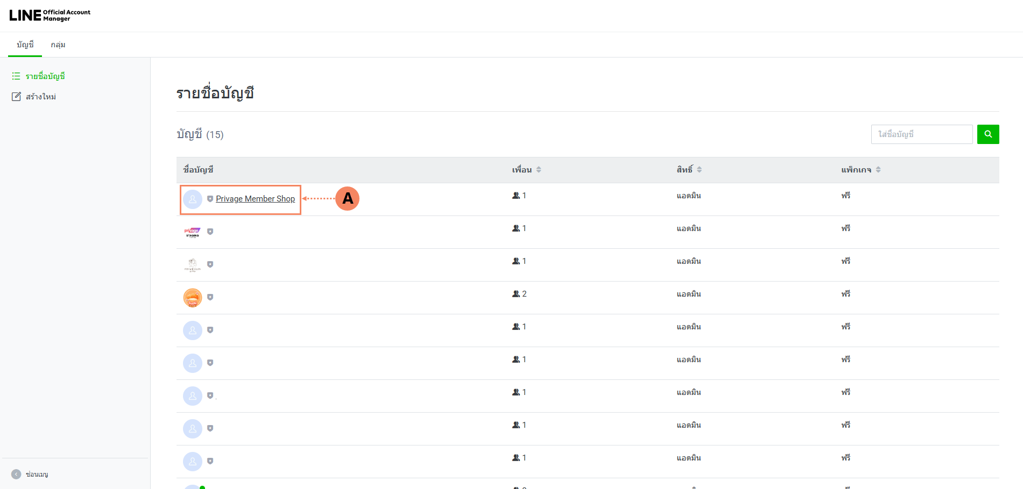This screenshot has width=1023, height=489.
Task: Click the ชื่อบัญชี column header
Action: (x=198, y=170)
